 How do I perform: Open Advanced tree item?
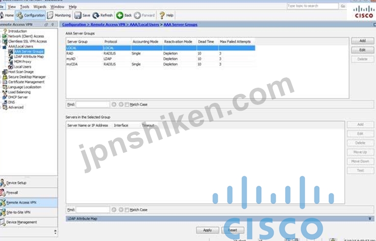[16, 107]
